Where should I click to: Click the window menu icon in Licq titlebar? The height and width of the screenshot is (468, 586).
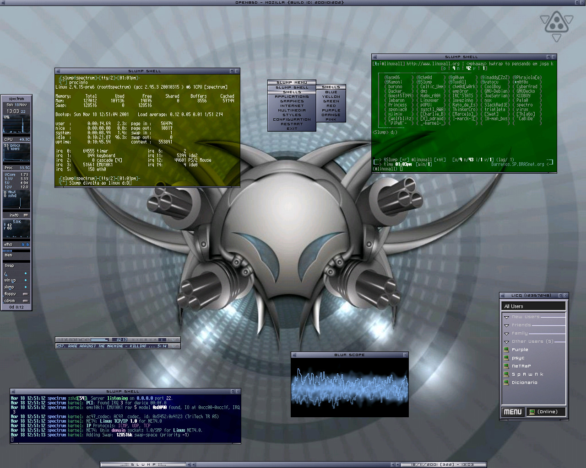coord(503,296)
